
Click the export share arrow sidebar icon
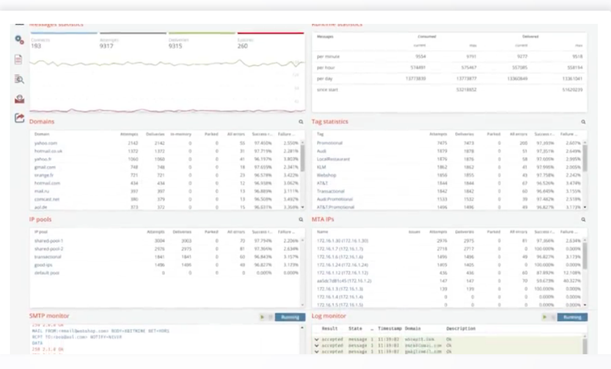click(x=20, y=118)
